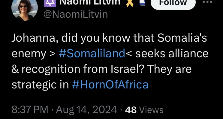
Task: Click the Aug 14, 2024 date
Action: coord(86,110)
